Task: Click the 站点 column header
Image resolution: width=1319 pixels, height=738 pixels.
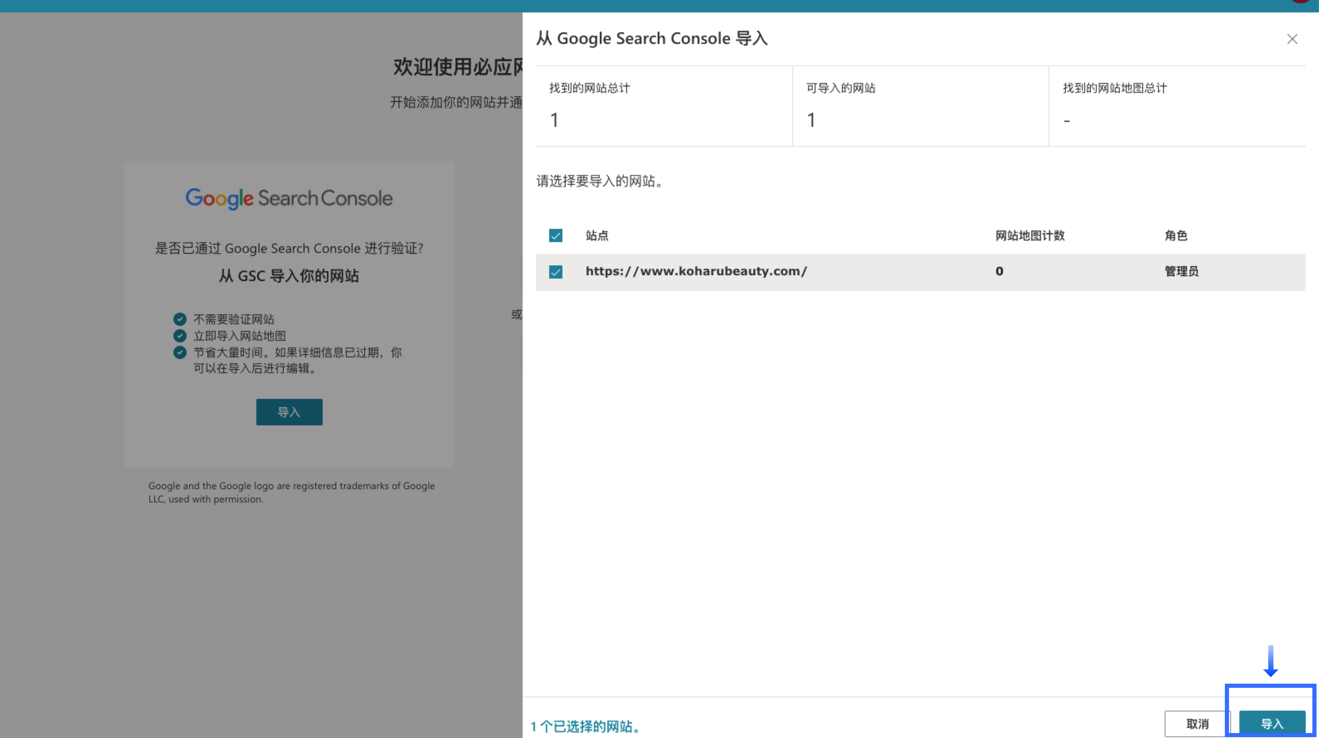Action: [597, 235]
